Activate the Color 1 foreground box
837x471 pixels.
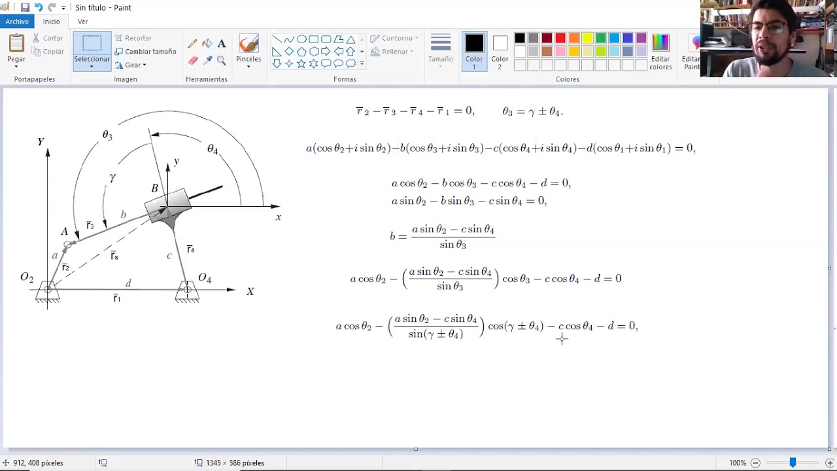coord(474,51)
